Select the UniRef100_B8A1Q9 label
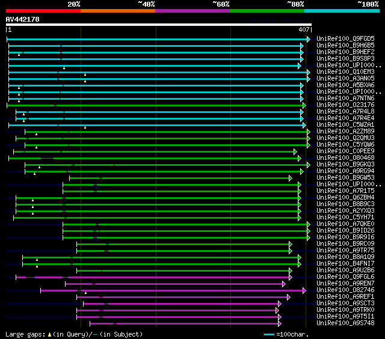385x339 pixels. pyautogui.click(x=345, y=257)
